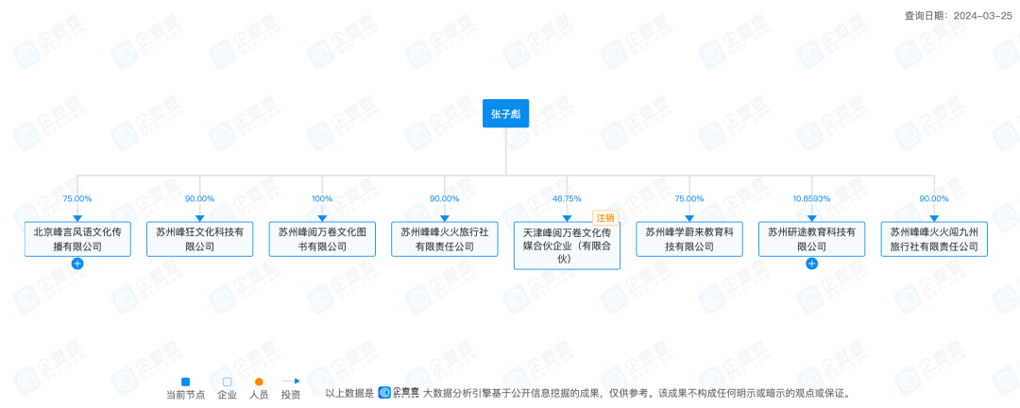This screenshot has width=1020, height=408.
Task: Click the 人员 legend label
Action: tap(259, 395)
